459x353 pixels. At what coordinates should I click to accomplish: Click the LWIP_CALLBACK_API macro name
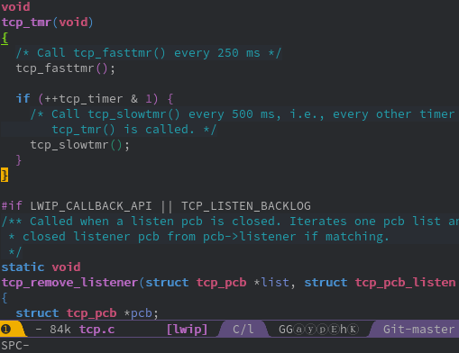(91, 206)
